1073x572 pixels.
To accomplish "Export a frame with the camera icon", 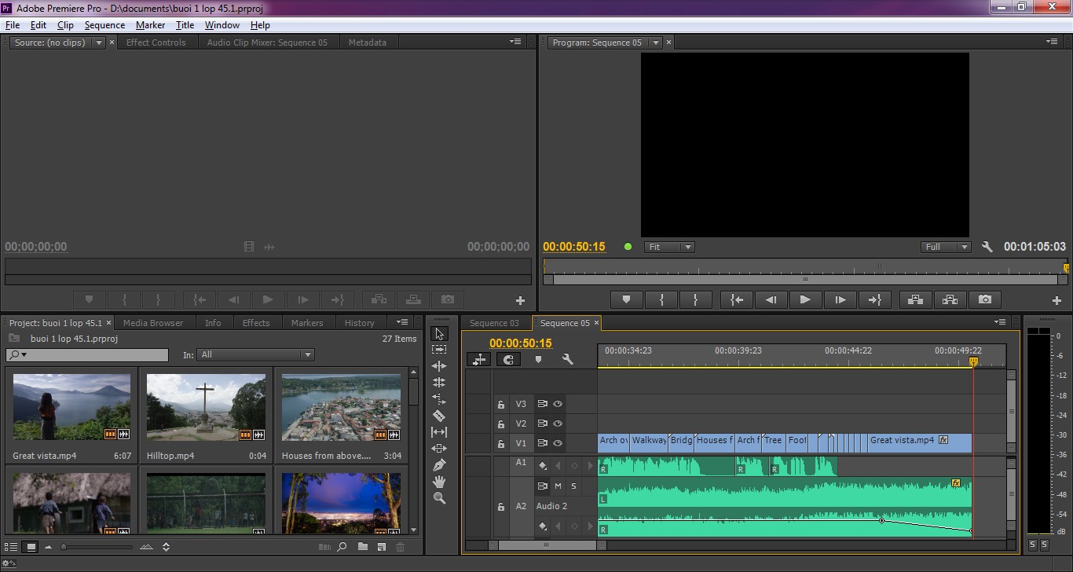I will [x=985, y=299].
